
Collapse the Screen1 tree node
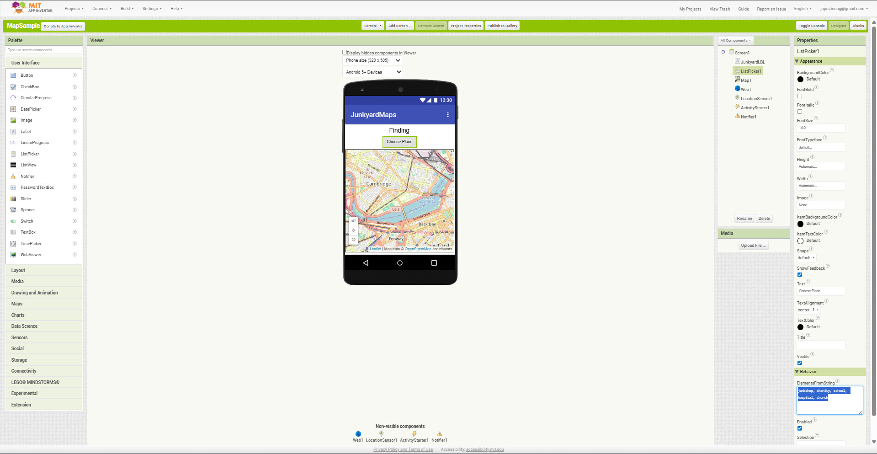pos(723,52)
